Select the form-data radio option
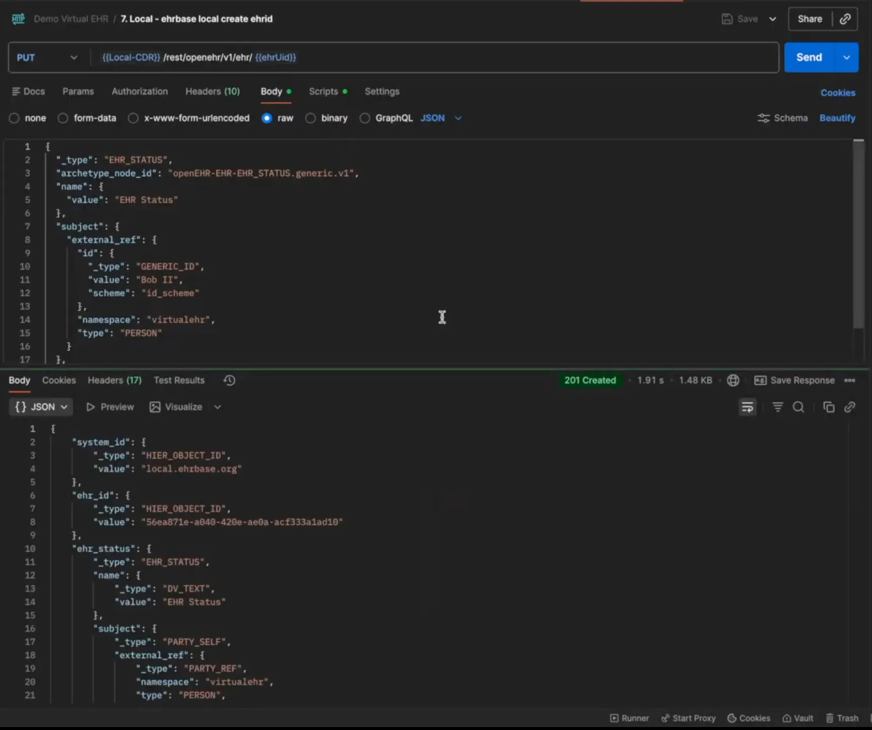This screenshot has width=872, height=730. (x=63, y=118)
